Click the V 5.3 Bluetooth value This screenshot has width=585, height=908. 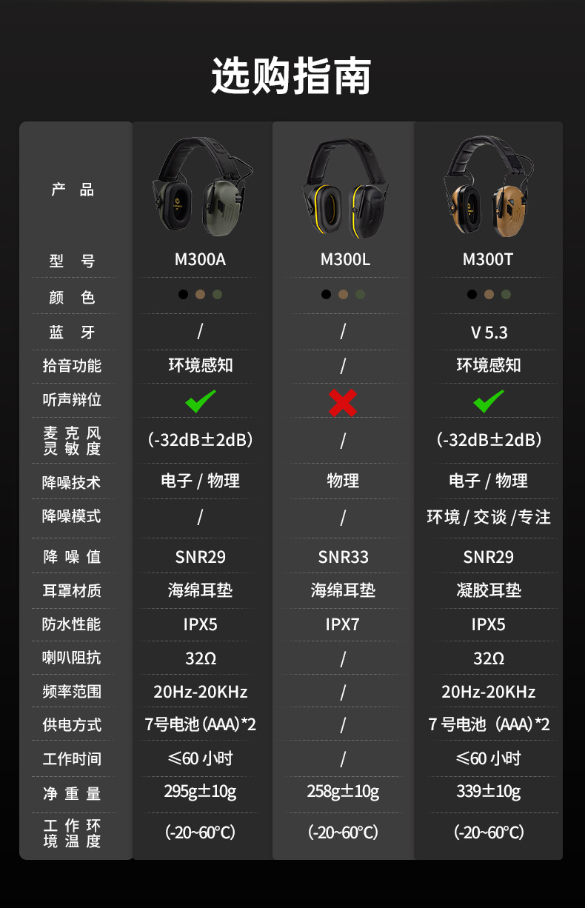[489, 333]
